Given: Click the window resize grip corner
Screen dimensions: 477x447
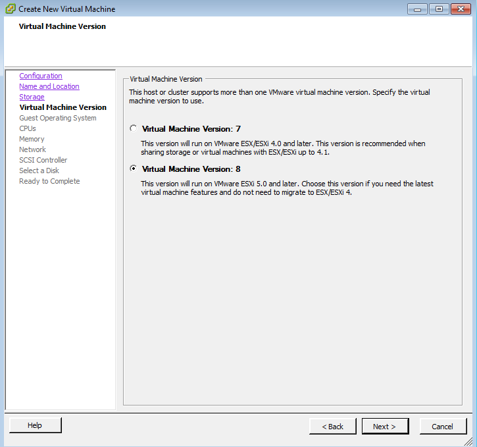Looking at the screenshot, I should click(x=469, y=442).
